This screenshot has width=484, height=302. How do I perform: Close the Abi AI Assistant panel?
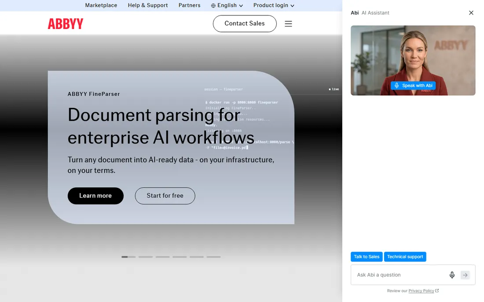(471, 13)
